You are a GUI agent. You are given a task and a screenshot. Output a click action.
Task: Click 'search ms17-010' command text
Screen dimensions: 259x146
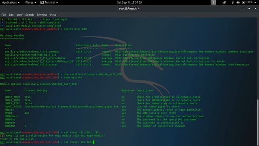pyautogui.click(x=75, y=29)
